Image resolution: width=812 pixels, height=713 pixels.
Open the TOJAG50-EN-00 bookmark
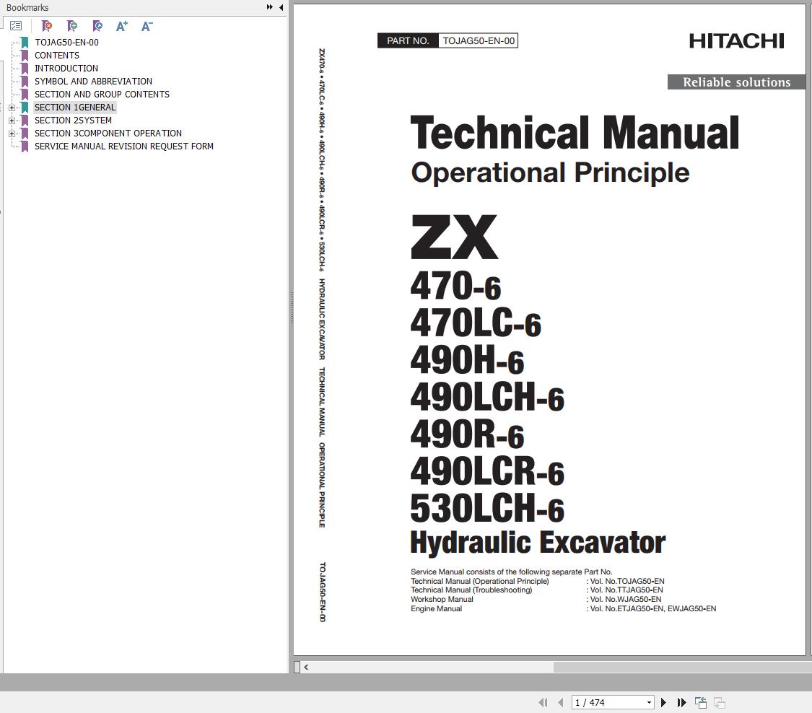click(x=66, y=43)
